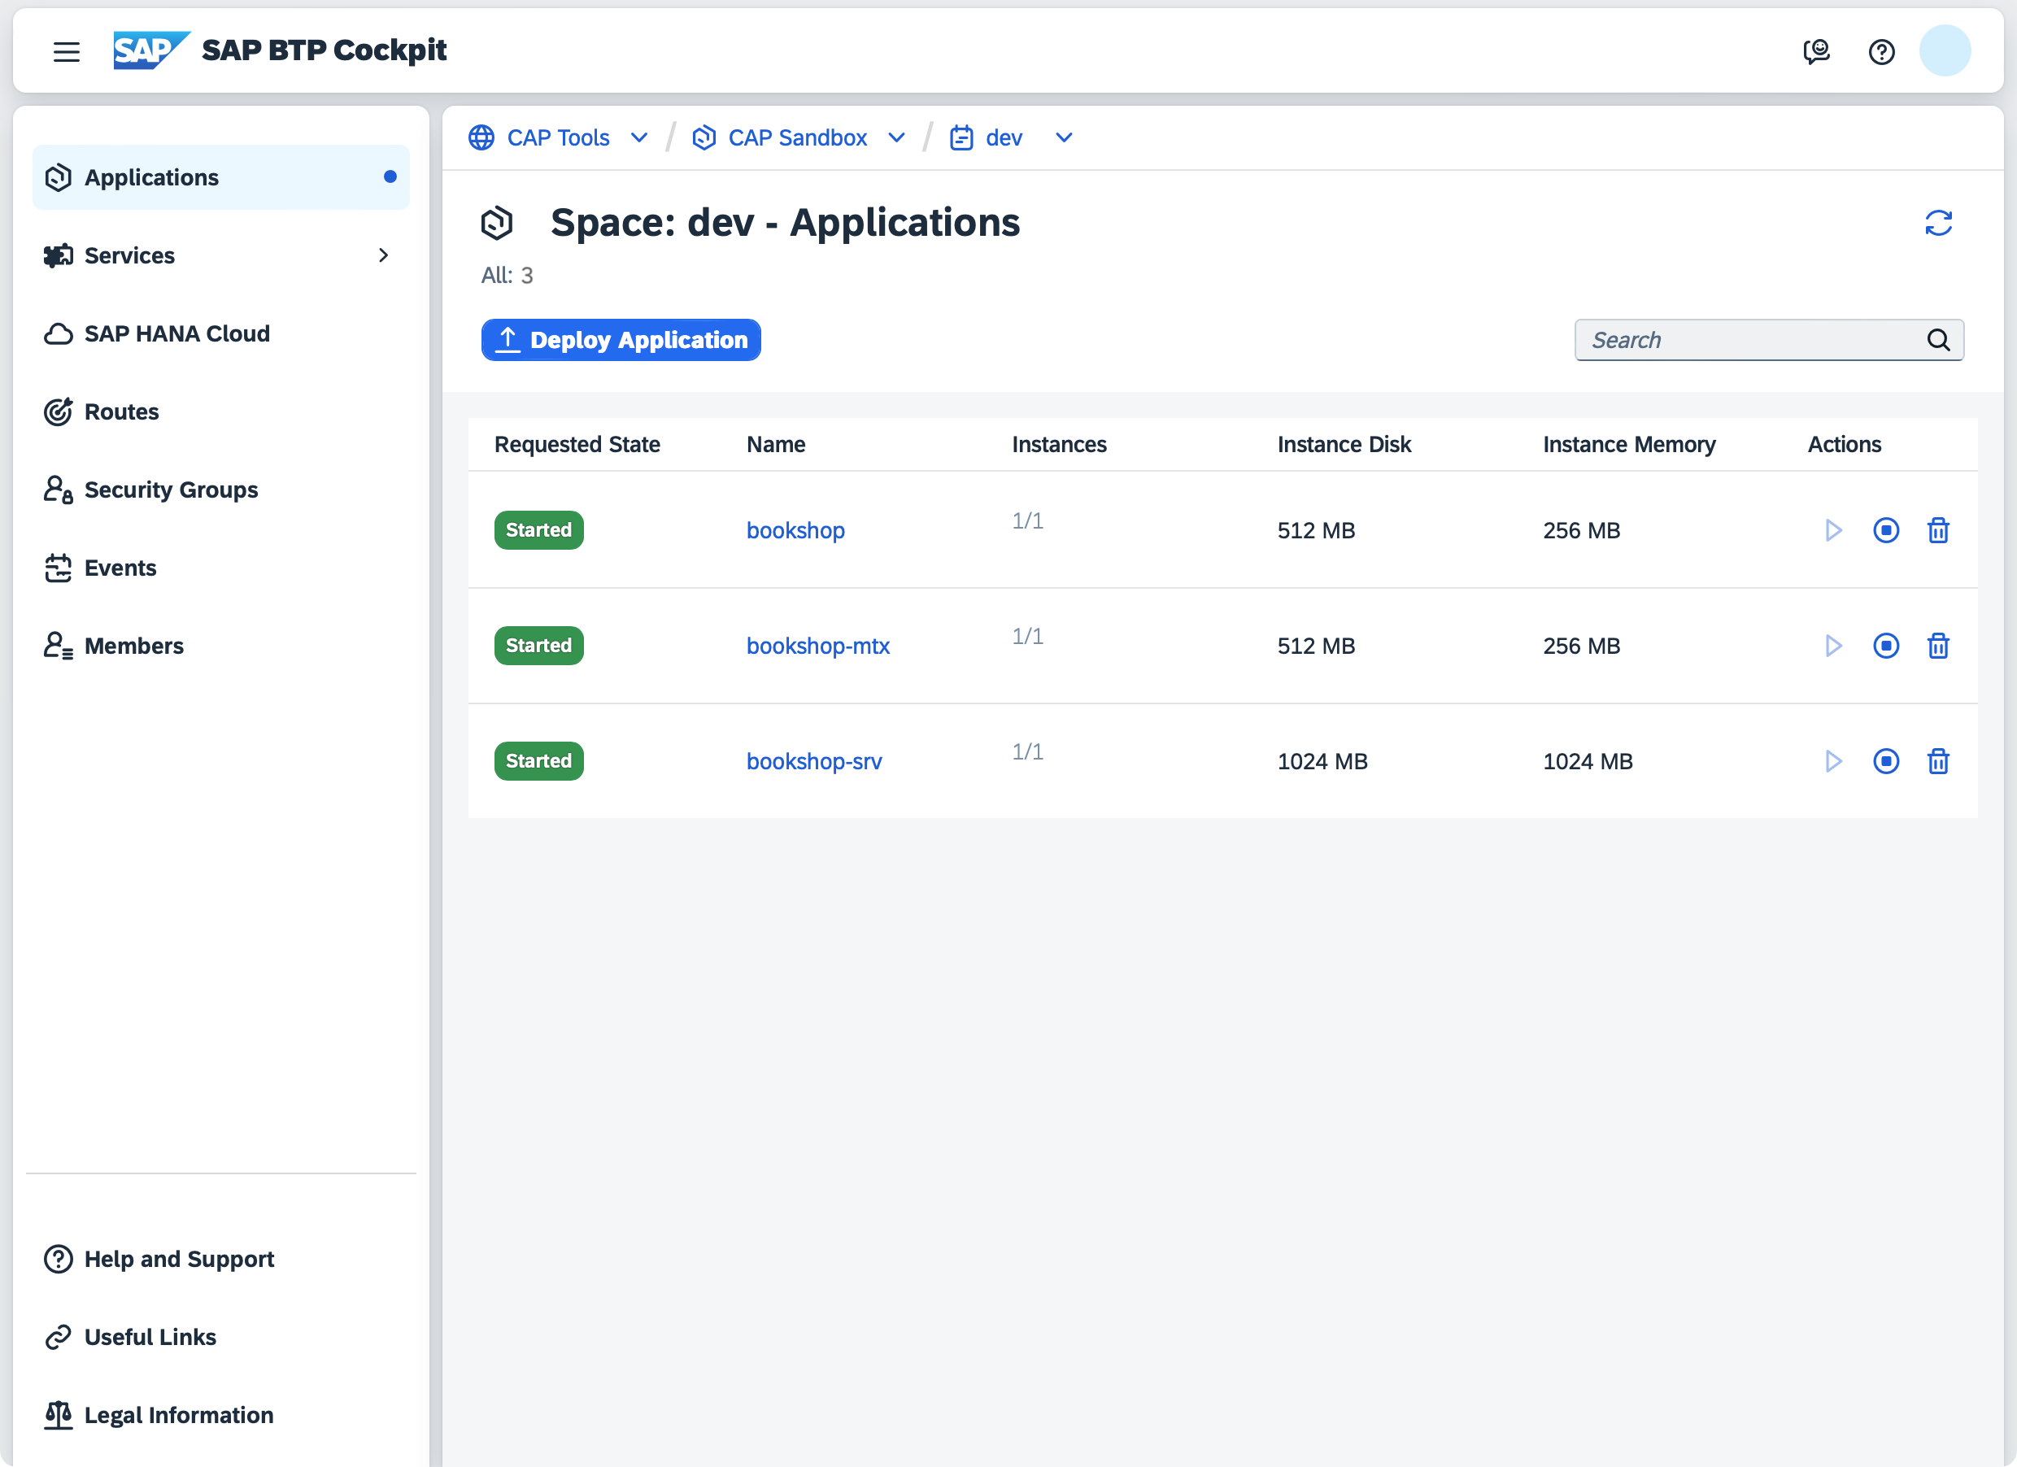Open the feedback chat icon
The height and width of the screenshot is (1467, 2017).
pyautogui.click(x=1816, y=51)
